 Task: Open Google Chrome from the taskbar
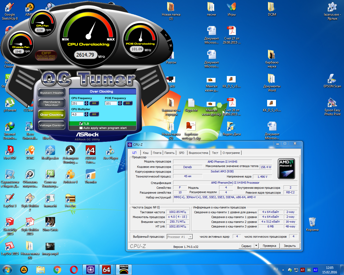(57, 270)
